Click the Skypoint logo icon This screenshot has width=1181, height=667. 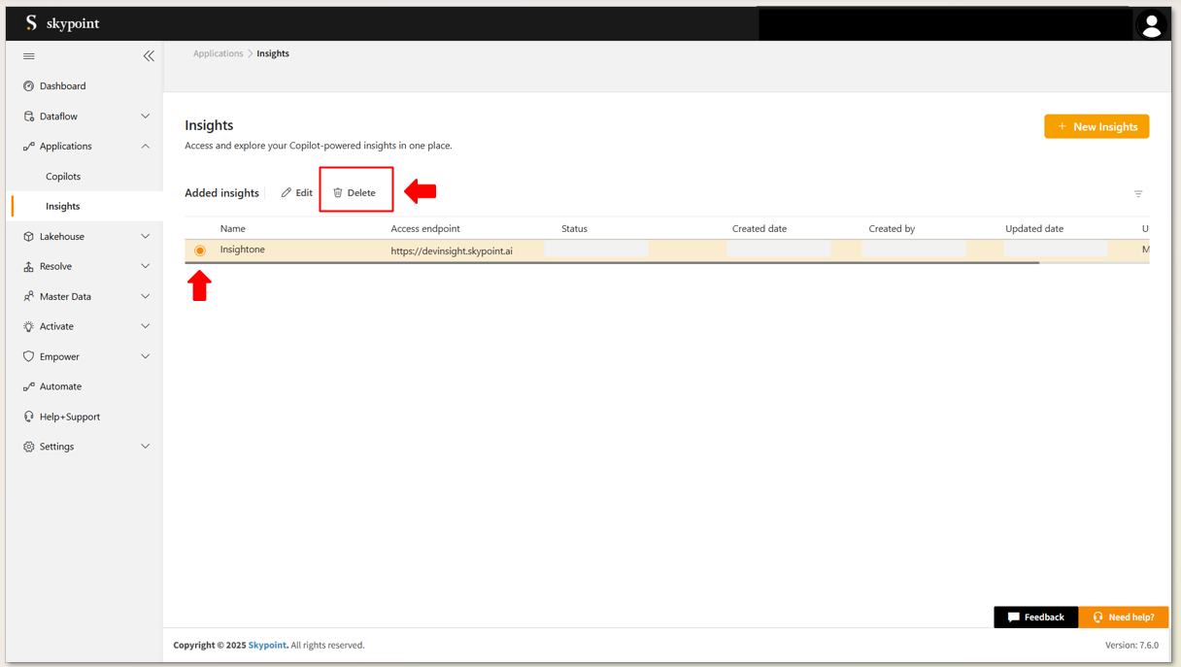31,23
